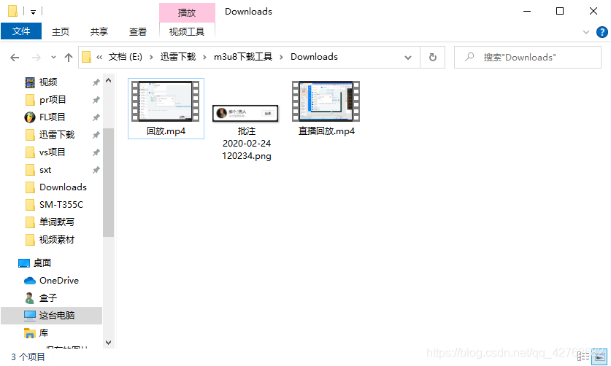Click the navigation pane scroll up arrow
611x366 pixels.
tap(108, 81)
